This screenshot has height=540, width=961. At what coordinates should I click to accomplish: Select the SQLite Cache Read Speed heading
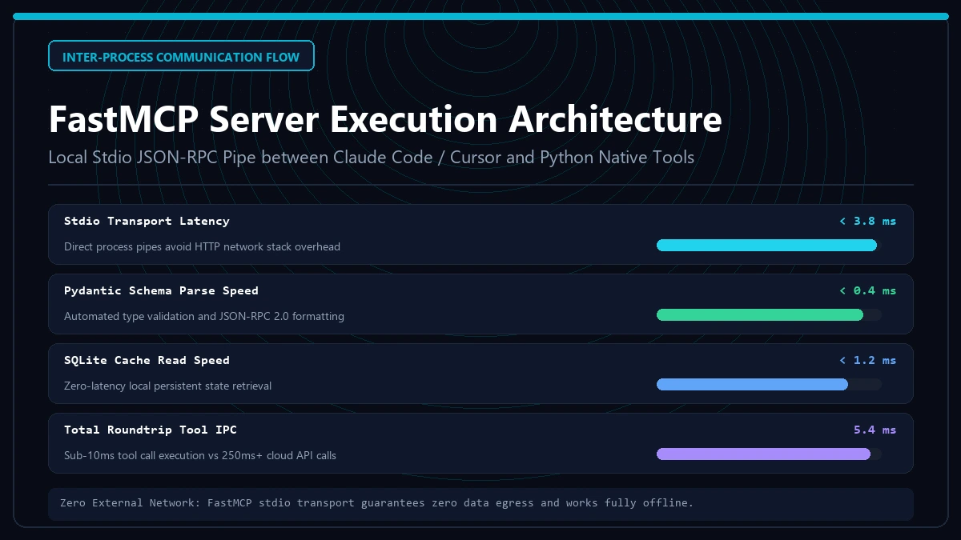147,360
